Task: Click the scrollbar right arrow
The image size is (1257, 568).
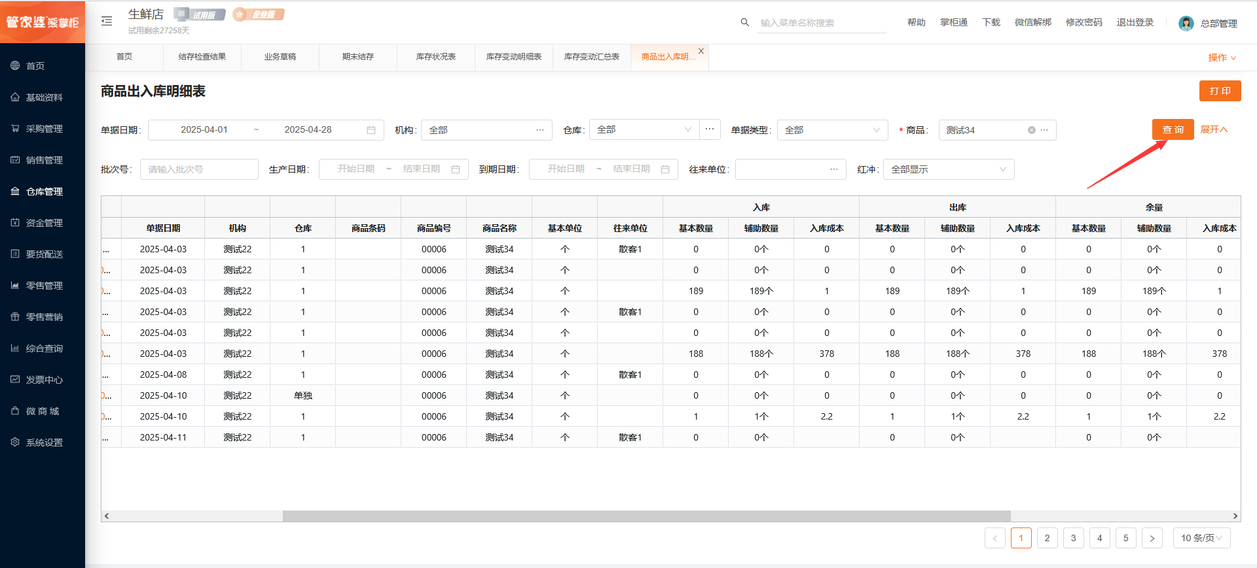Action: [1235, 516]
